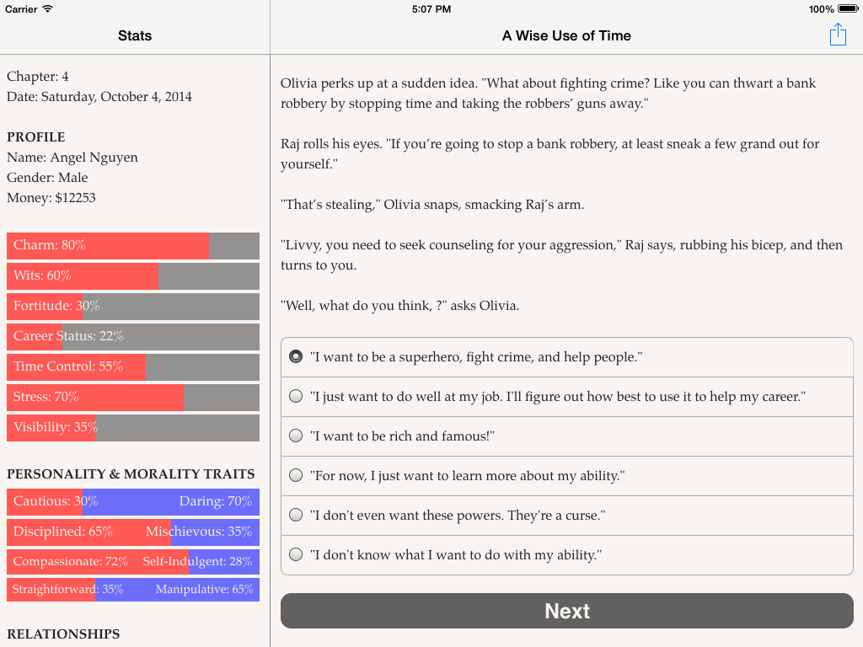
Task: Click the Cautious versus Daring trait bar
Action: (133, 502)
